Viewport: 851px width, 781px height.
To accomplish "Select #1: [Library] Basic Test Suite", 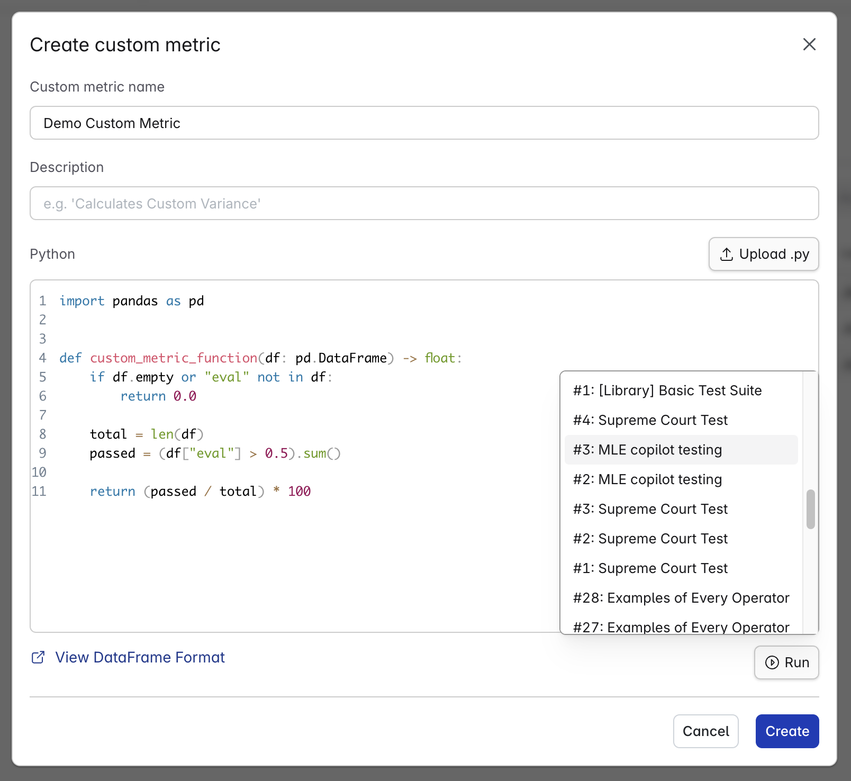I will point(667,390).
